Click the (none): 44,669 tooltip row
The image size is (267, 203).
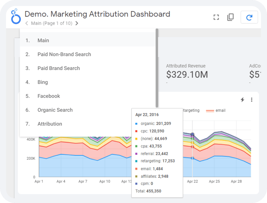pyautogui.click(x=151, y=139)
